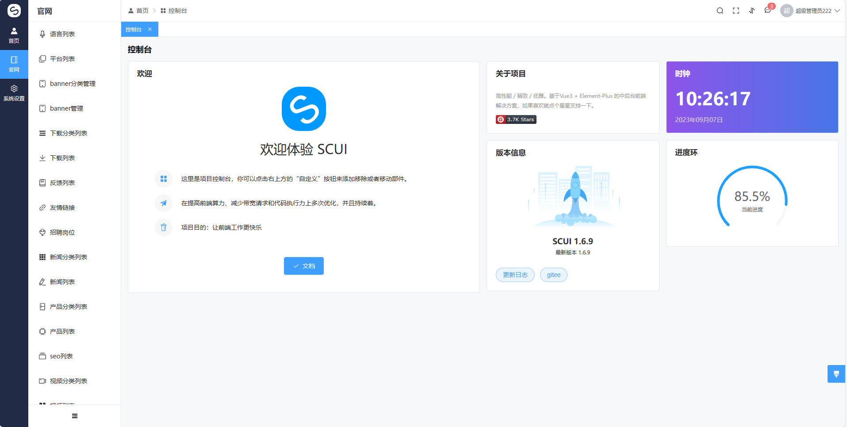Click the 最新版本 1.6.9 text

(573, 253)
